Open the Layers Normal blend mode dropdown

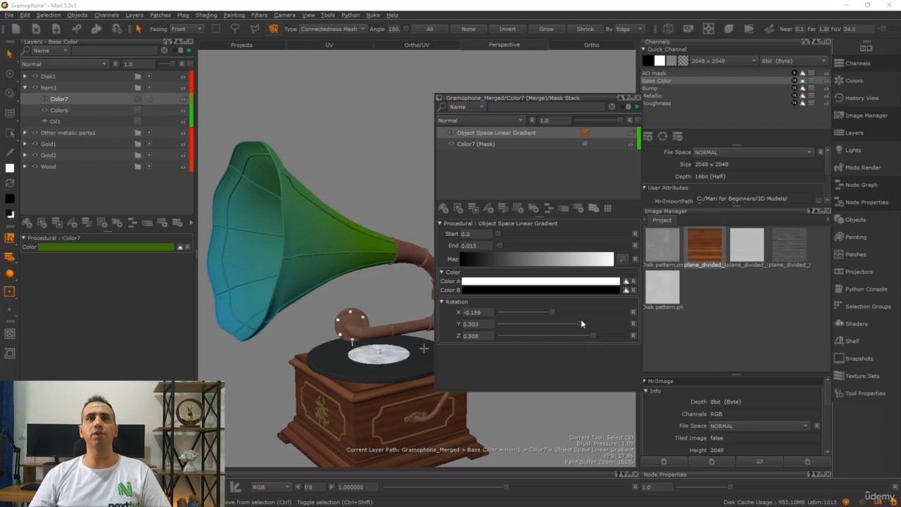click(x=63, y=64)
